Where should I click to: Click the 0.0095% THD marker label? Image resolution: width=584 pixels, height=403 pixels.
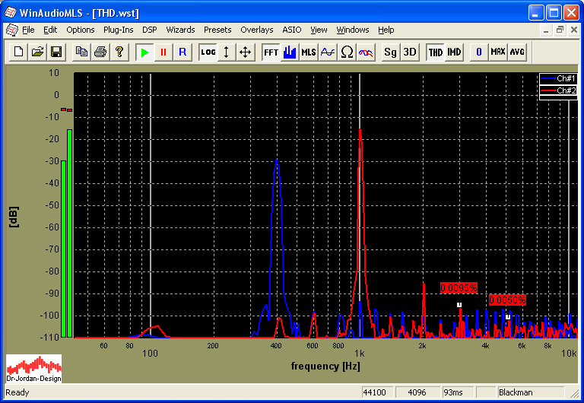pos(459,288)
